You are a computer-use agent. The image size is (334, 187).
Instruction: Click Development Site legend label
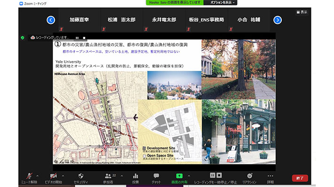pos(161,148)
